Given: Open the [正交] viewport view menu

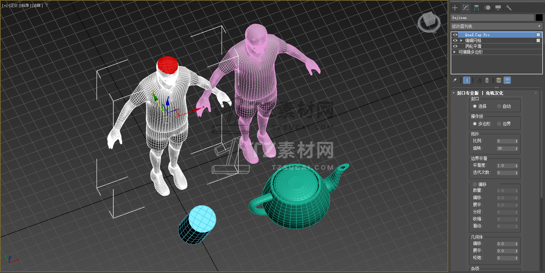Looking at the screenshot, I should pos(14,5).
